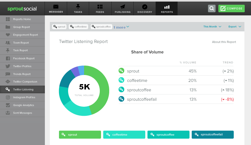
Task: Click the Group Report folder icon
Action: tap(8, 27)
